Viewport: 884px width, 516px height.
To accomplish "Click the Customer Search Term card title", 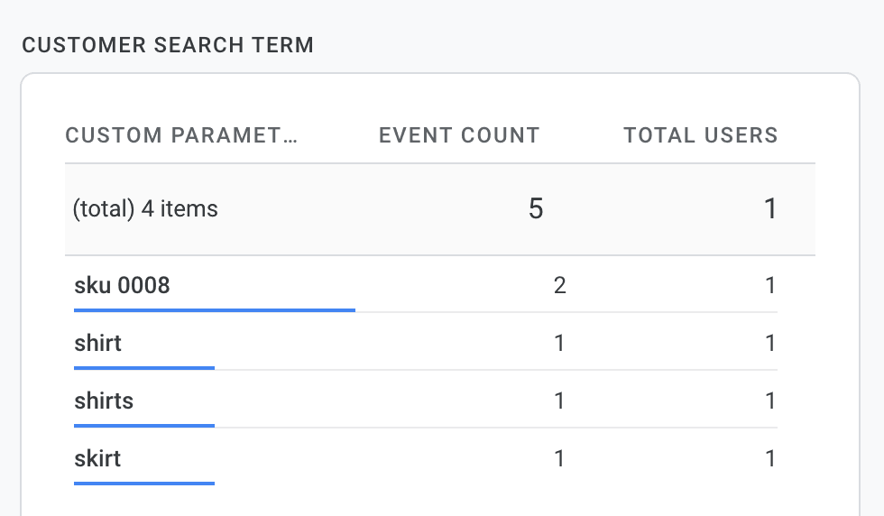I will point(168,45).
